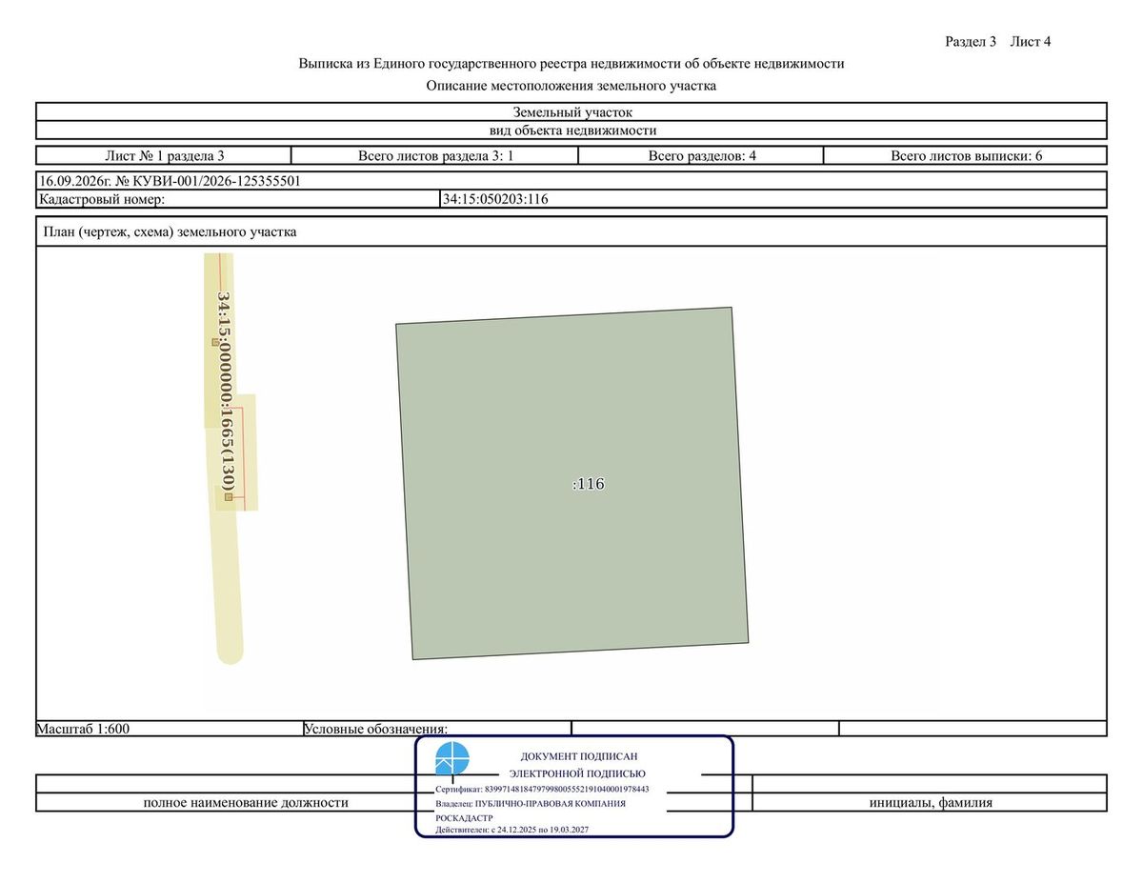
Task: Click the 'Лист № 1 раздела 3' cell
Action: pos(164,155)
